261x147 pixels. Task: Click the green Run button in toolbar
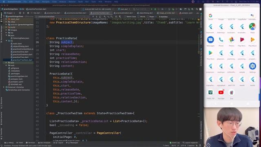click(x=151, y=9)
